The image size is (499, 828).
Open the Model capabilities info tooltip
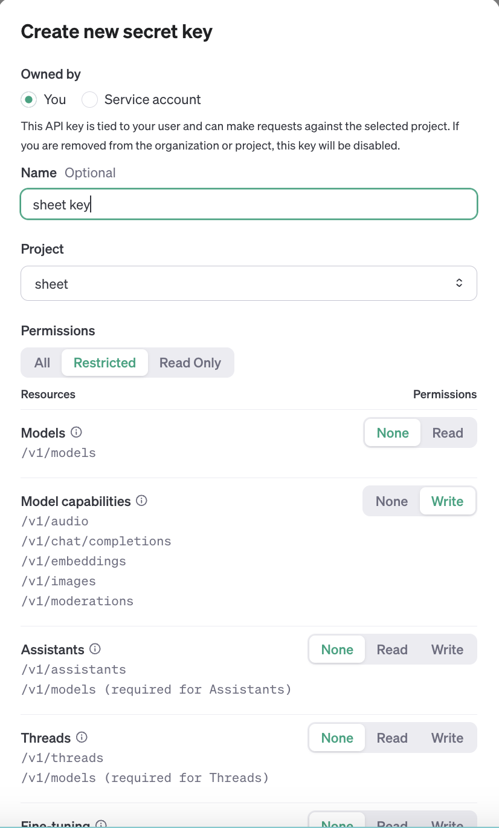pos(141,501)
